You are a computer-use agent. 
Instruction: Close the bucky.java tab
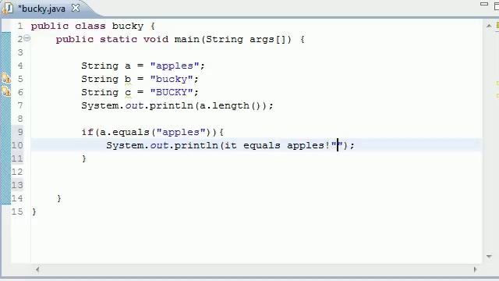point(76,8)
